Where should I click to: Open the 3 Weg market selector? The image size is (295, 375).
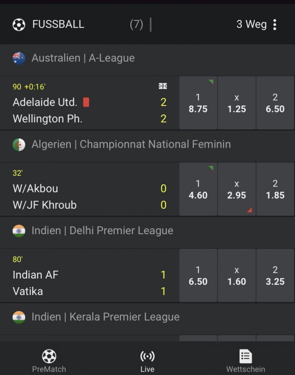coord(251,24)
